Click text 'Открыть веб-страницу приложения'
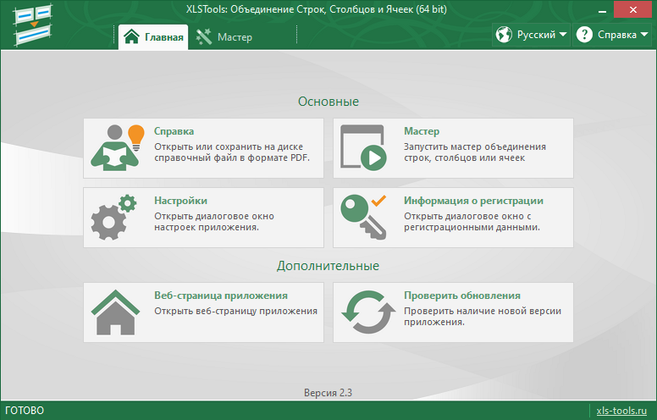Screen dimensions: 657x420 tap(235, 311)
